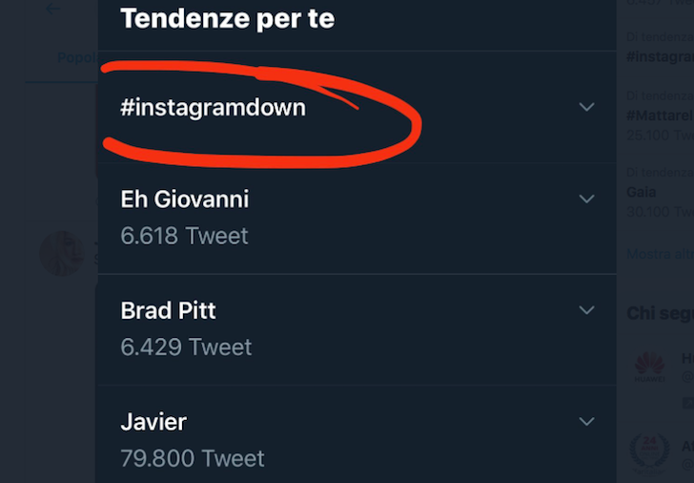Go back with the left arrow icon
Screen dimensions: 694x483
click(x=52, y=9)
